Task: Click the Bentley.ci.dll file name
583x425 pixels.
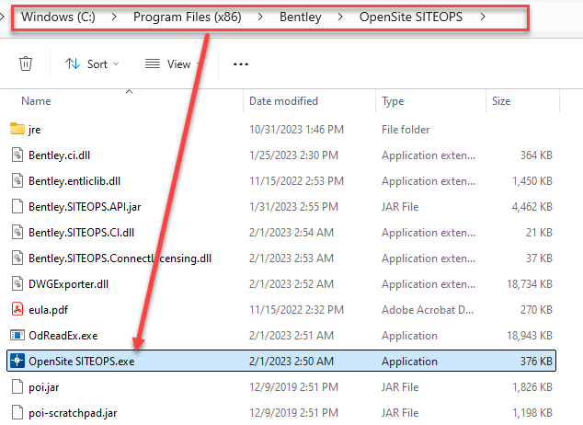Action: pyautogui.click(x=60, y=155)
